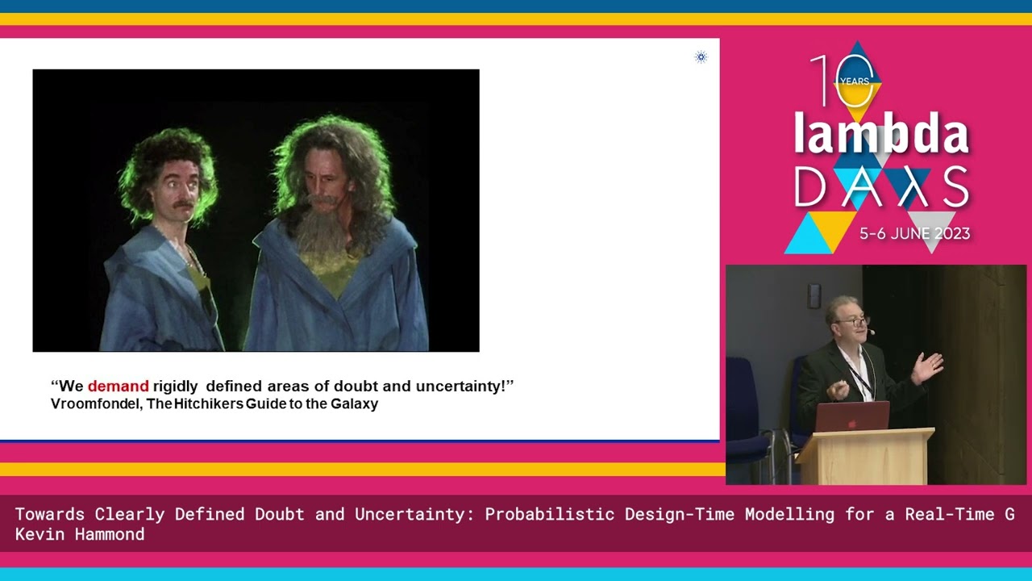Click the "DAYS" word in the logo
1032x581 pixels.
[x=881, y=186]
